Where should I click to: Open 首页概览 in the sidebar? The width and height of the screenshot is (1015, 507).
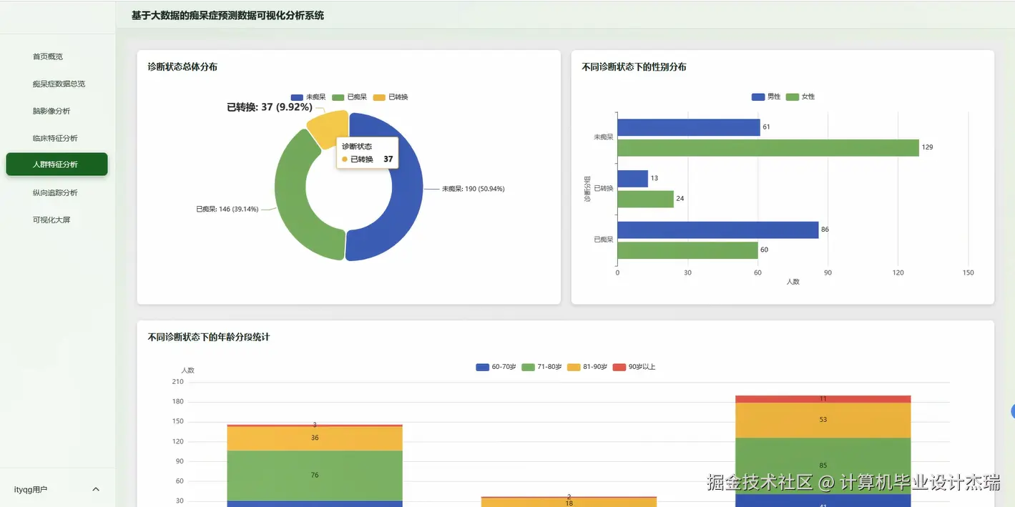coord(48,56)
